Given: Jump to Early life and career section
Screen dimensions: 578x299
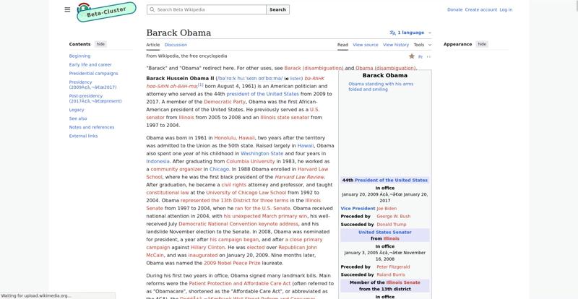Looking at the screenshot, I should (x=90, y=64).
